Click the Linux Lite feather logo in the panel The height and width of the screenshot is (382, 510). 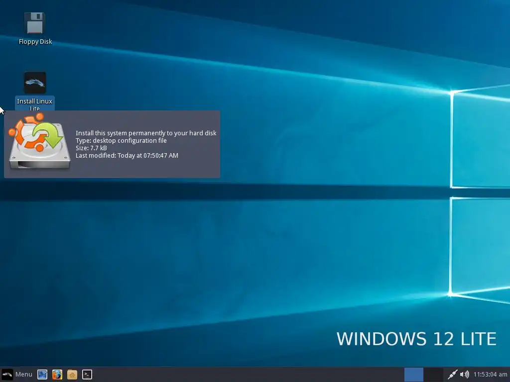(x=7, y=374)
